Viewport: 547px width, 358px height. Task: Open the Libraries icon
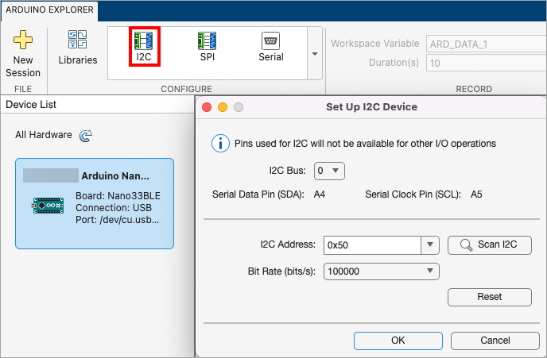click(78, 40)
